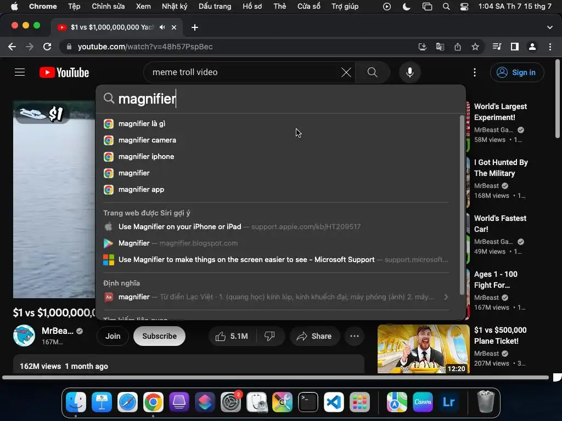Expand the tab search chevron

pos(550,27)
